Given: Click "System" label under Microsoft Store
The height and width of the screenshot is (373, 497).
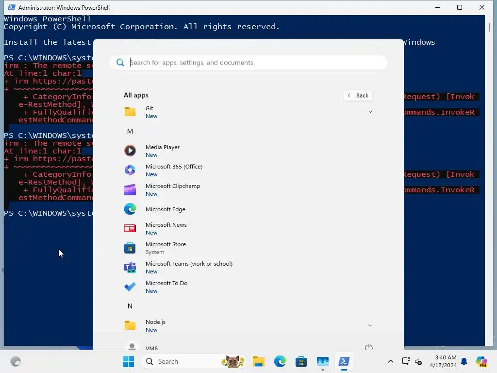Looking at the screenshot, I should pyautogui.click(x=155, y=252).
